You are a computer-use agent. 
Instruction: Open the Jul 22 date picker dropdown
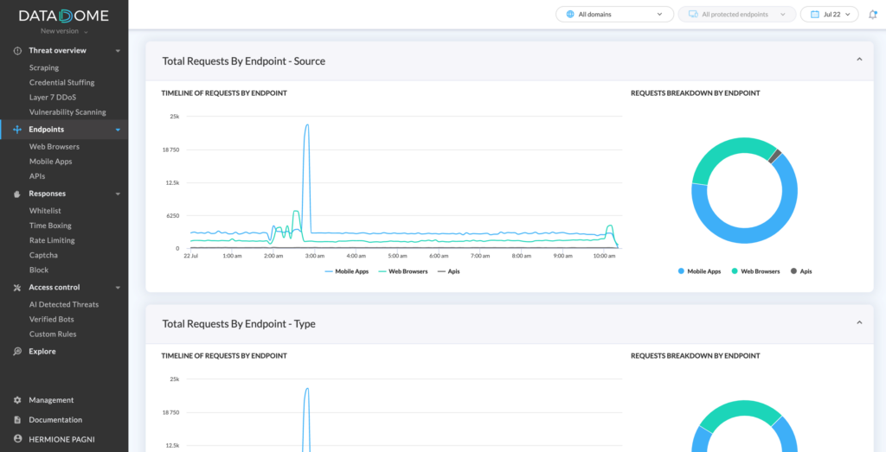click(x=829, y=14)
